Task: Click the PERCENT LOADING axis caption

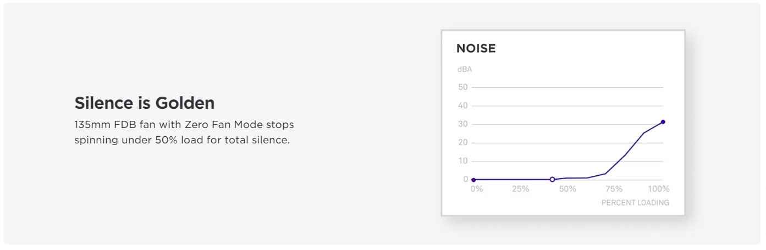Action: point(635,203)
